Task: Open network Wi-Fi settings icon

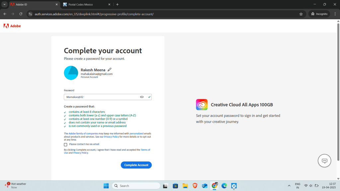Action: pyautogui.click(x=306, y=186)
